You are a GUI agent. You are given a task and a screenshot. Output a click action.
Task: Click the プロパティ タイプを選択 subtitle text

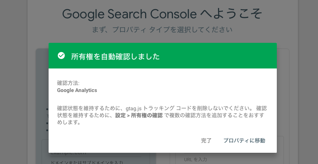tap(162, 29)
